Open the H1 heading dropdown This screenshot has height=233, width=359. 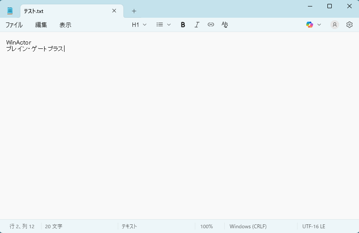tap(139, 25)
